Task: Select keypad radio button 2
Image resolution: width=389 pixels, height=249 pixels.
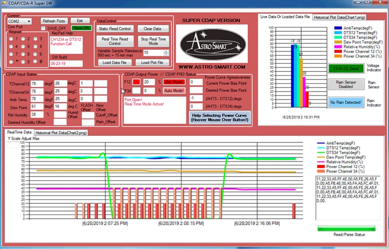Action: (x=23, y=39)
